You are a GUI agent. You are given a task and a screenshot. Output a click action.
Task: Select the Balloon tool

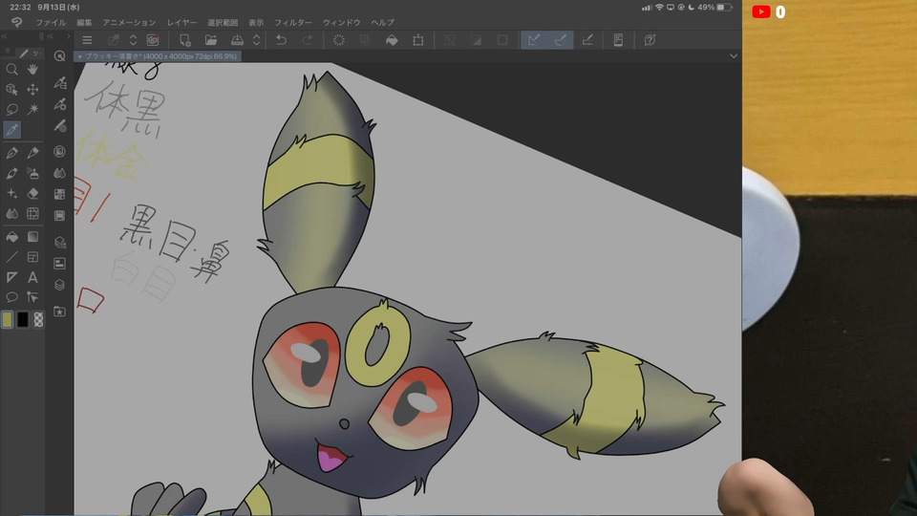(11, 297)
